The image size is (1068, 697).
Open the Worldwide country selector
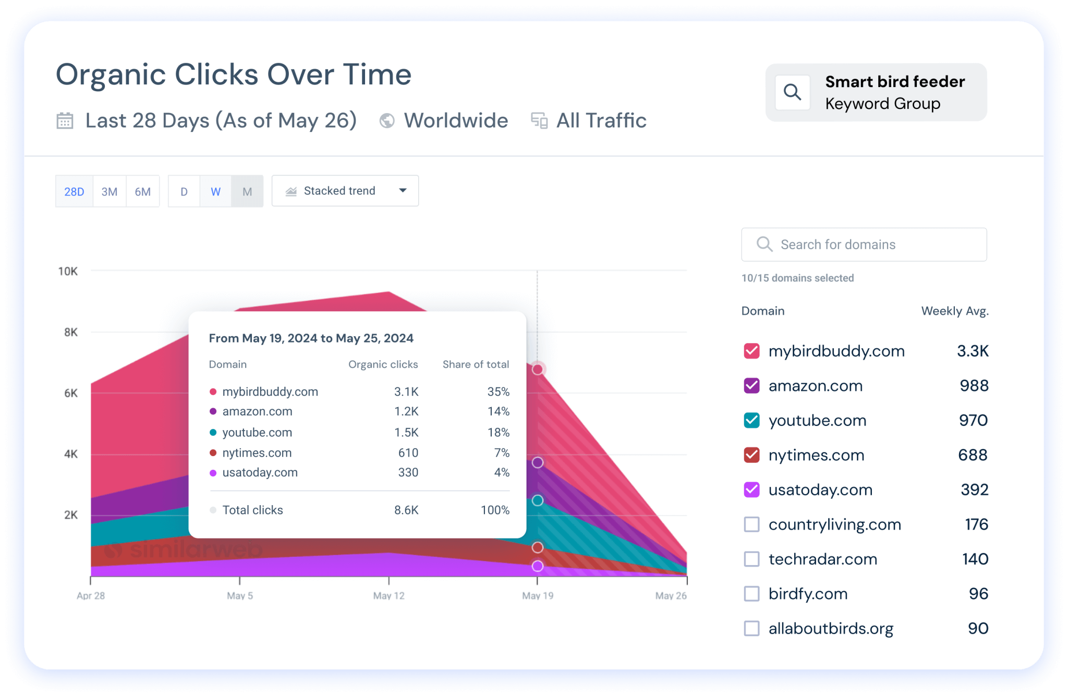click(x=455, y=120)
